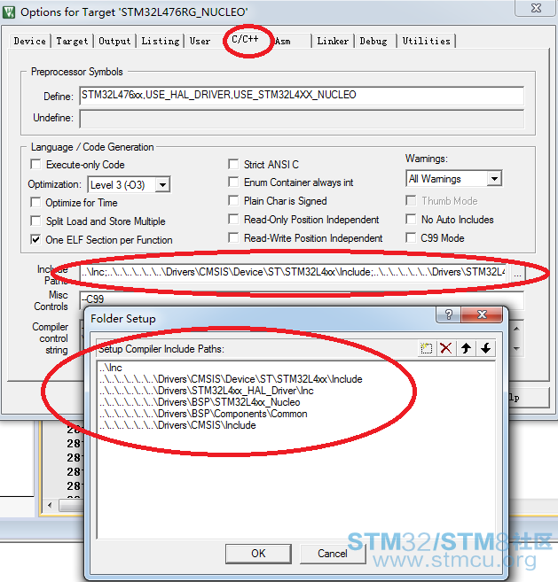This screenshot has height=582, width=558.
Task: Enable C99 Mode checkbox
Action: (411, 237)
